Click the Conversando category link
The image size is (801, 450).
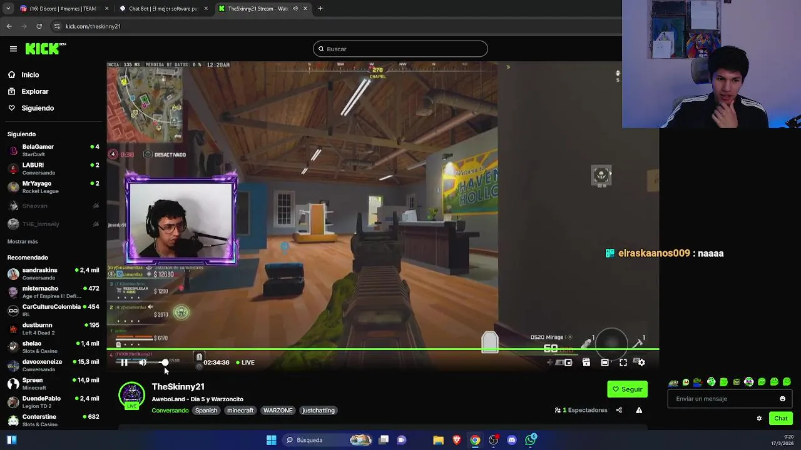click(170, 411)
